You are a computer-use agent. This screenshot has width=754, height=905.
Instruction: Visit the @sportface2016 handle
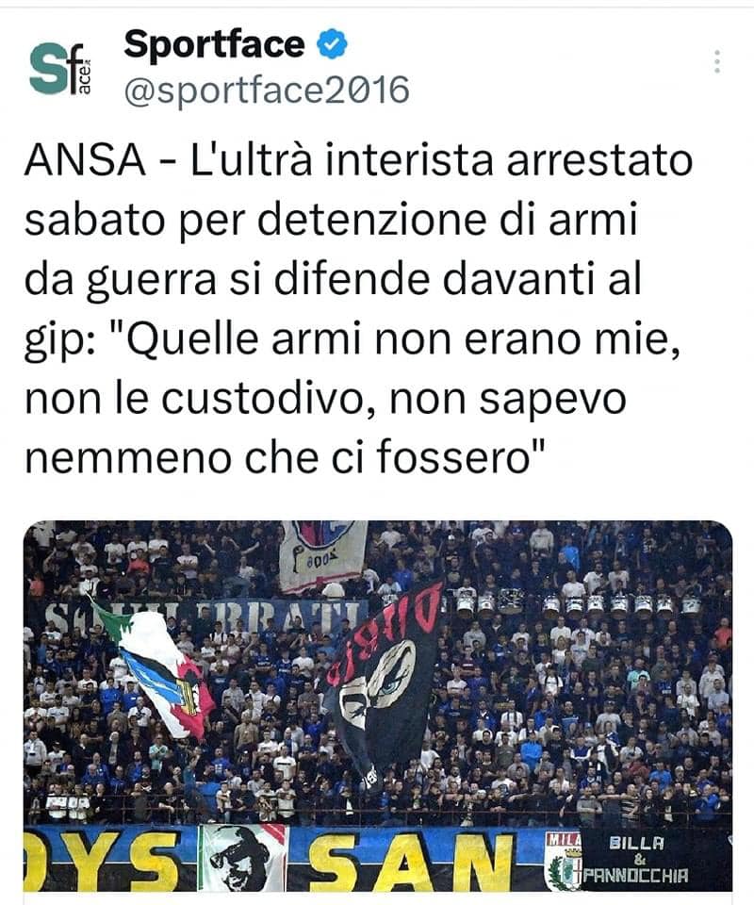[x=267, y=90]
